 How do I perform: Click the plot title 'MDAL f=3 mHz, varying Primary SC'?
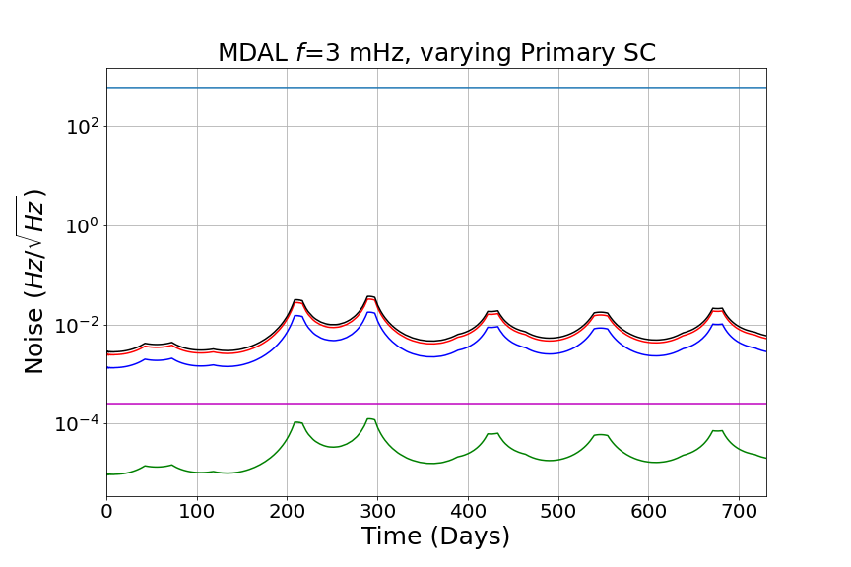(x=437, y=53)
